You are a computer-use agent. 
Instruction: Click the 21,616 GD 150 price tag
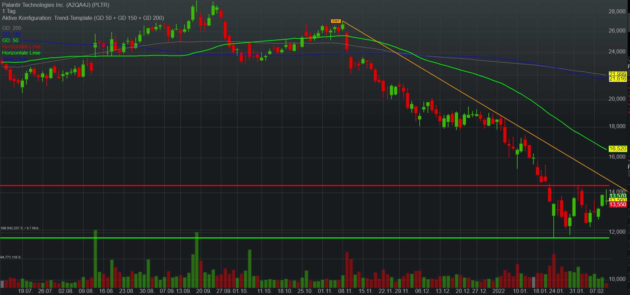[618, 79]
